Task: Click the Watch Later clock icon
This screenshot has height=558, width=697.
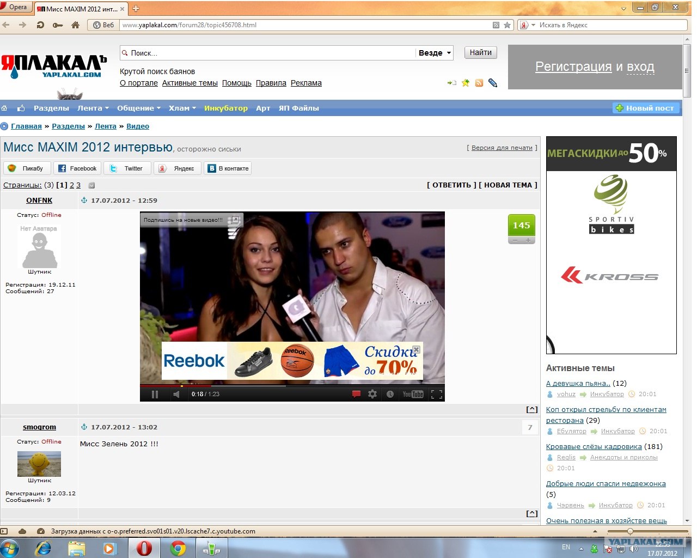Action: 390,394
